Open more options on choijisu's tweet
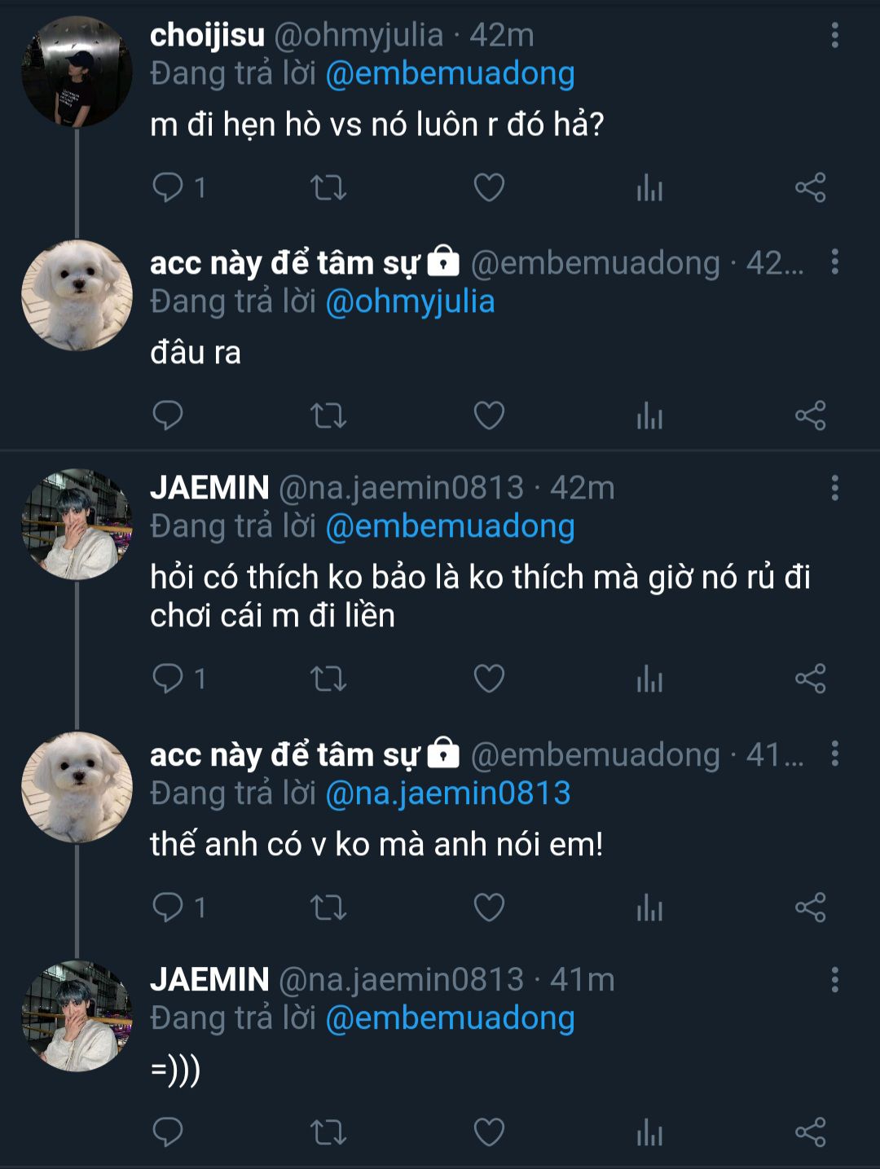 click(834, 35)
